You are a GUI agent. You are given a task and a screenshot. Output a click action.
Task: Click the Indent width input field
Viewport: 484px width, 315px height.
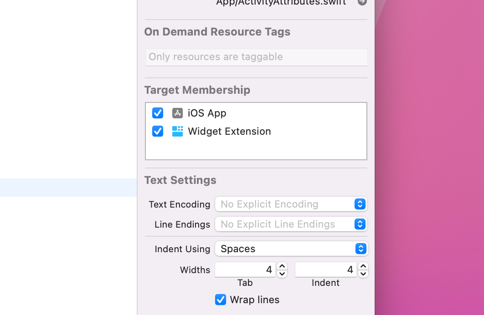click(325, 270)
